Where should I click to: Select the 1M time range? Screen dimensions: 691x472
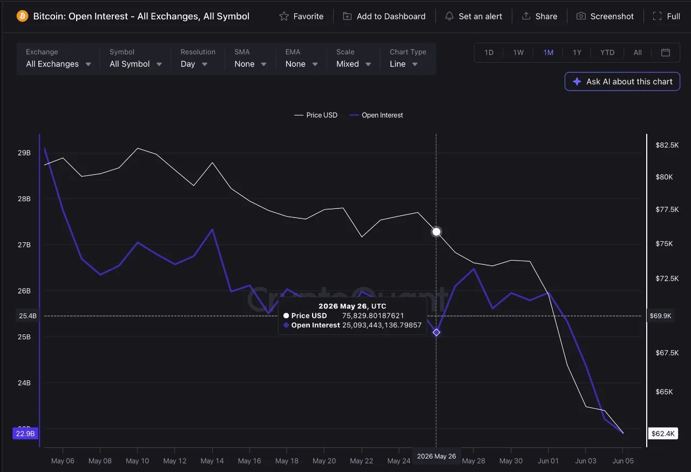coord(548,52)
